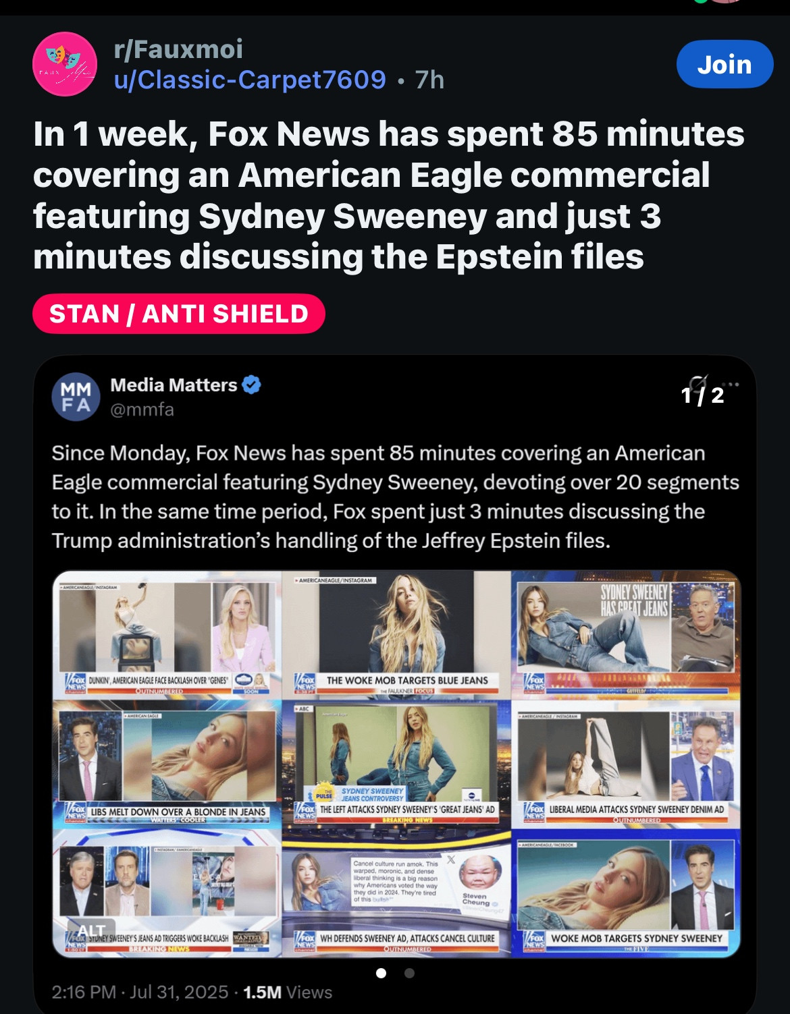
Task: Open the ALT badge on the image collage
Action: (91, 931)
